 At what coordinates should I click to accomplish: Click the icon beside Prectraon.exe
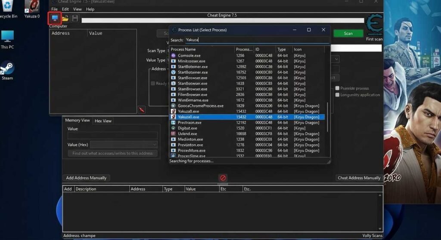pos(173,122)
